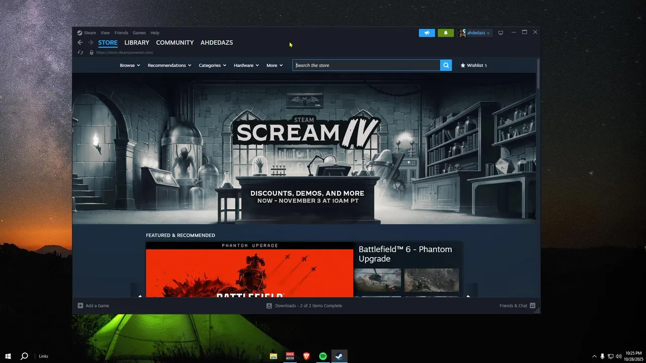Click the Add a Game plus icon
The height and width of the screenshot is (363, 646).
[80, 306]
